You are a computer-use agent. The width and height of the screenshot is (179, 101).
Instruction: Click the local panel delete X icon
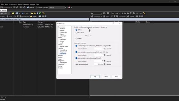pyautogui.click(x=15, y=17)
